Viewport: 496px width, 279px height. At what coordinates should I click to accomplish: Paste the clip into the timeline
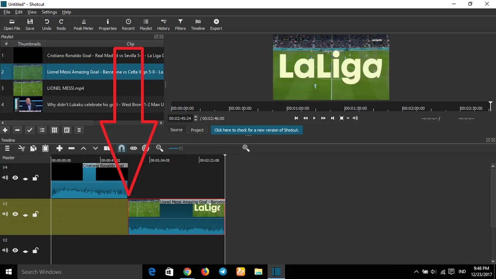(45, 148)
